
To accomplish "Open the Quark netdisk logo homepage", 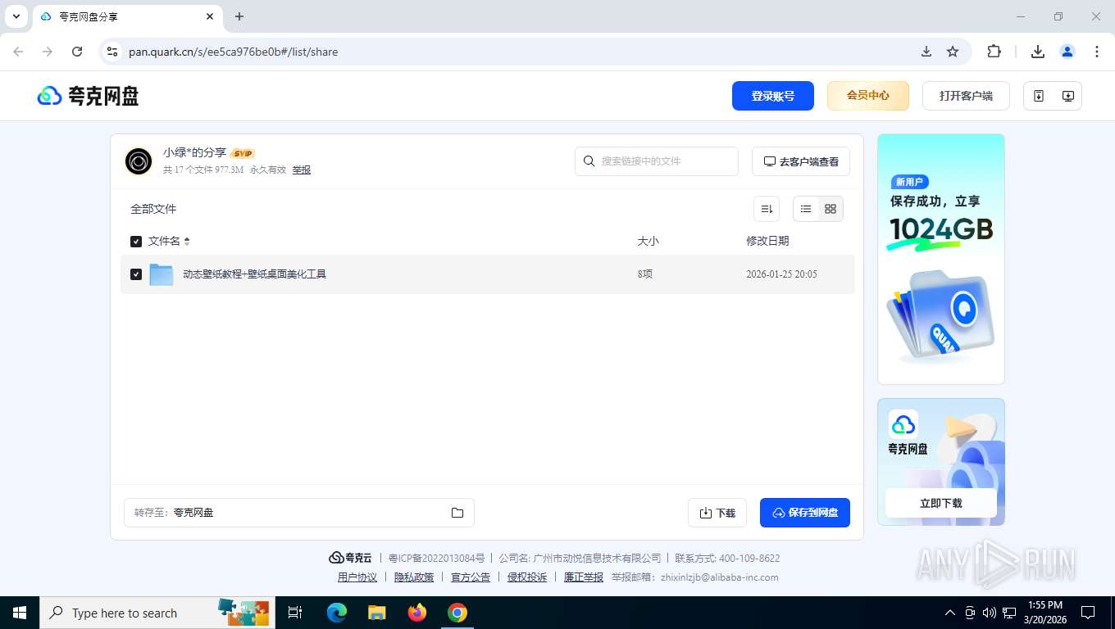I will (89, 96).
